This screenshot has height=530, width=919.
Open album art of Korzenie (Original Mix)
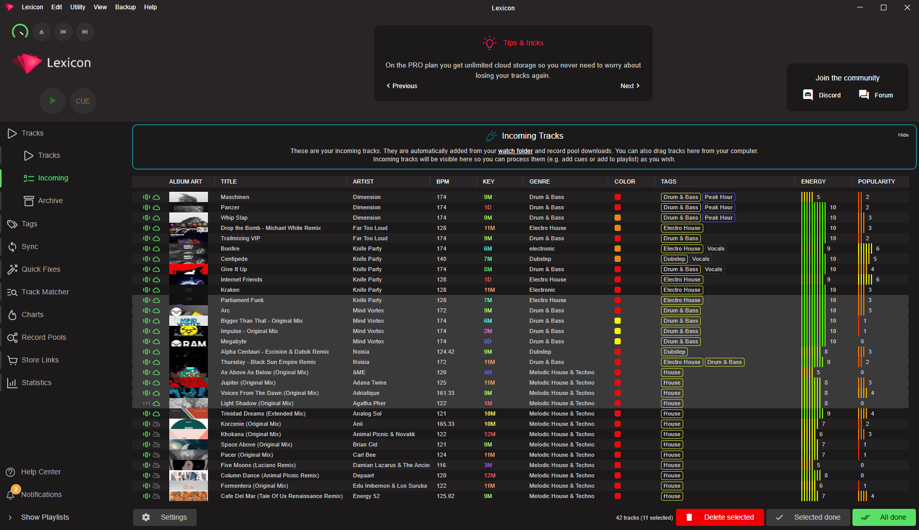[x=188, y=424]
